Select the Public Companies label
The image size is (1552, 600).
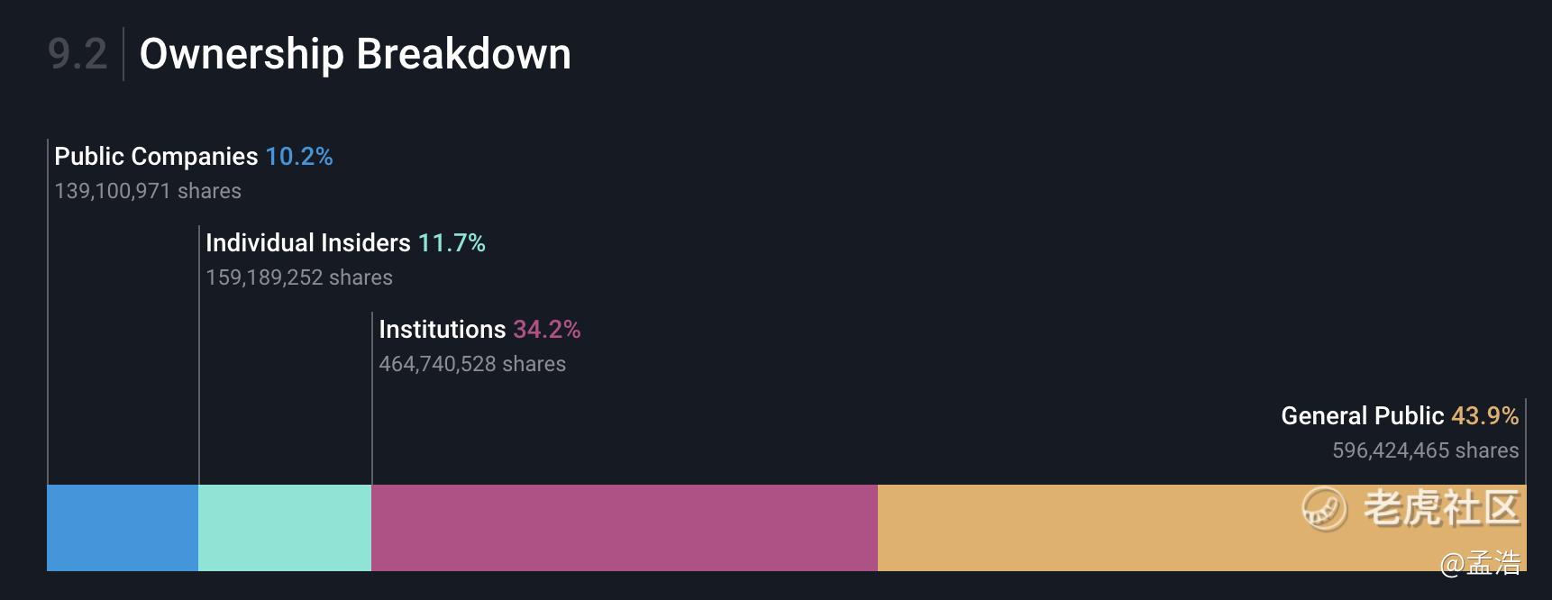156,157
